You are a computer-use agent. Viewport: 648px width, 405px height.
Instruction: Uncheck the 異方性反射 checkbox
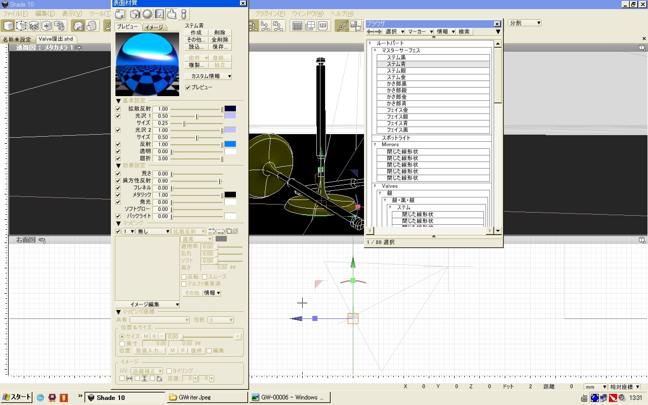pos(118,181)
